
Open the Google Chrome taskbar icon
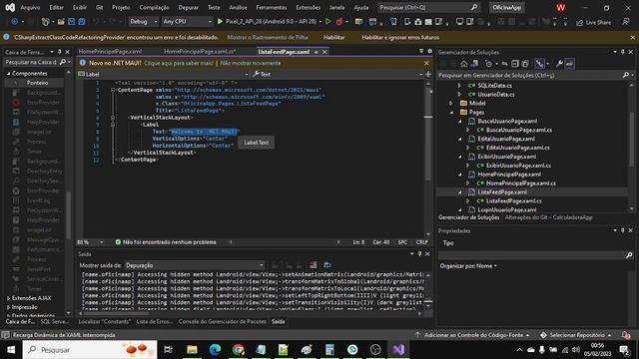[x=238, y=350]
